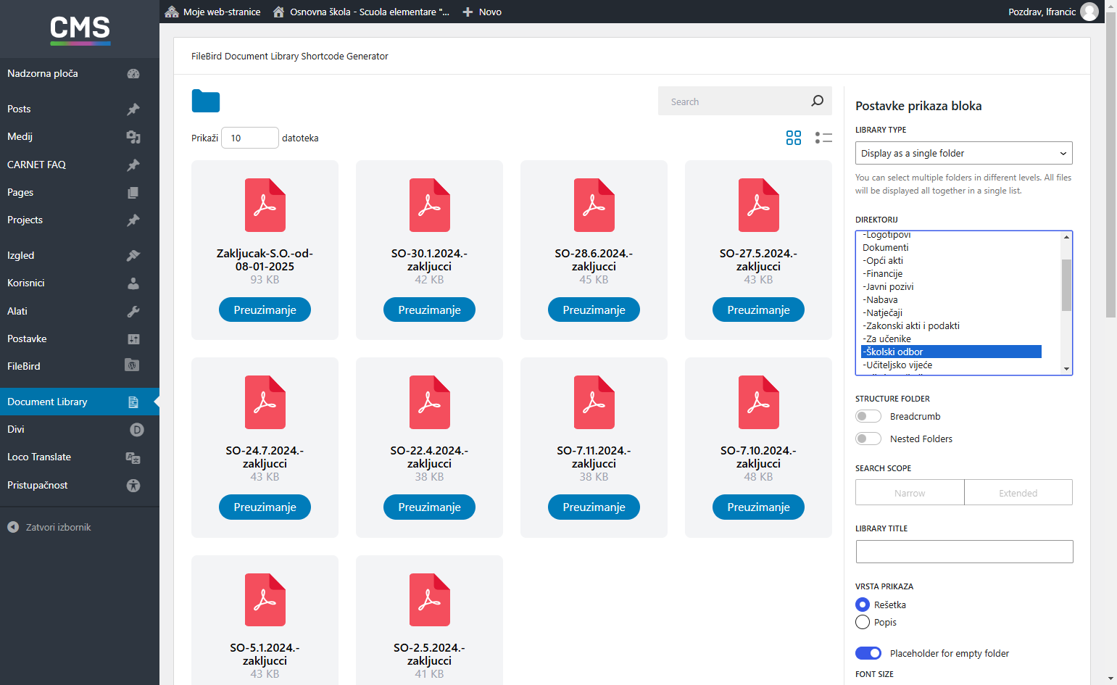This screenshot has width=1117, height=685.
Task: Click the Alati wrench icon
Action: pos(133,312)
